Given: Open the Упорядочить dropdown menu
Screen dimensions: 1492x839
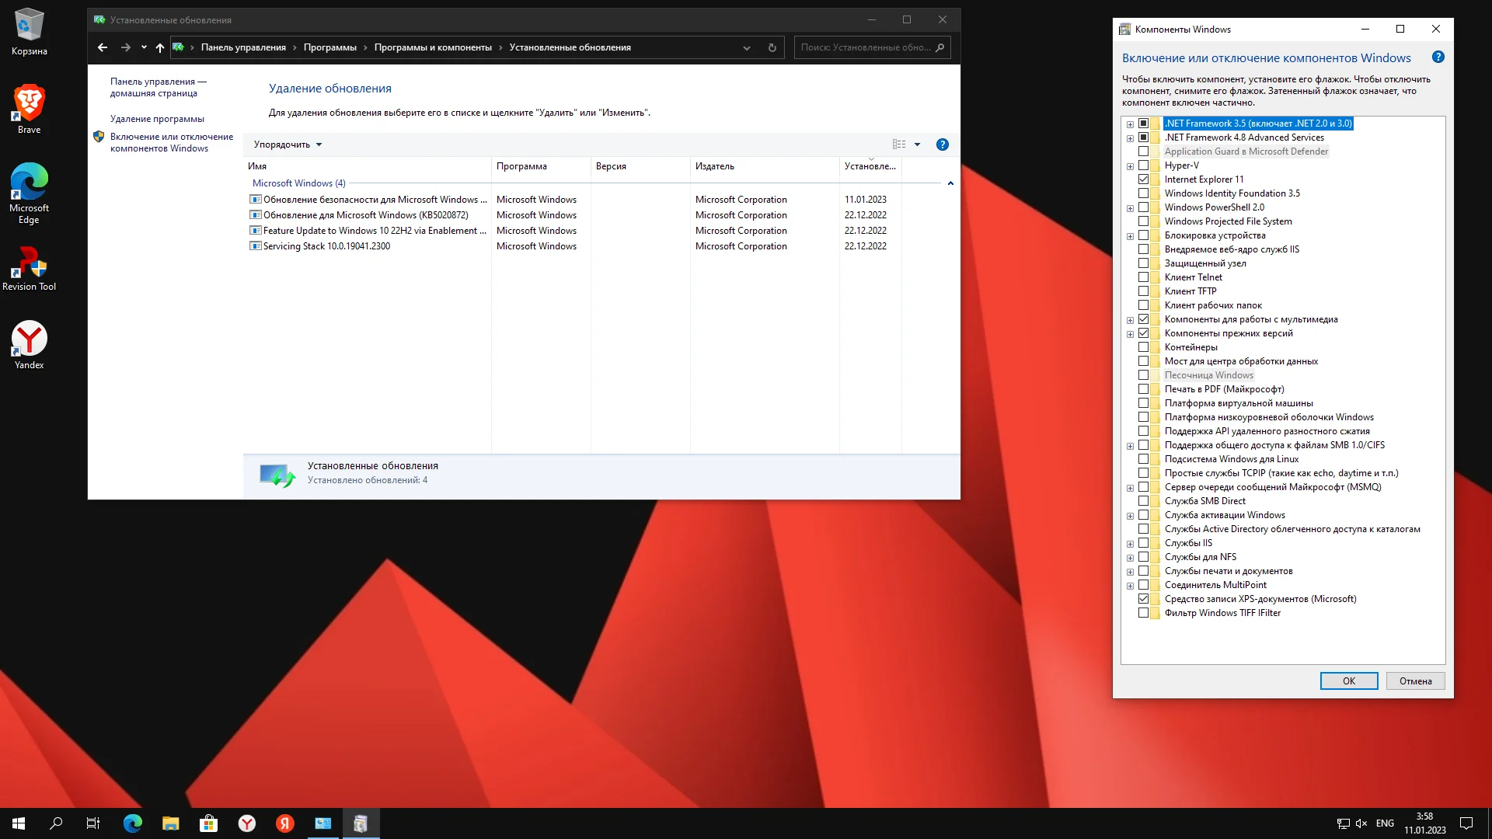Looking at the screenshot, I should point(288,144).
